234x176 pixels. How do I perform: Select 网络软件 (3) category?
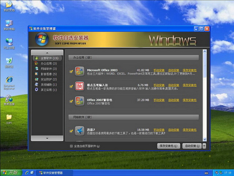[x=47, y=69]
